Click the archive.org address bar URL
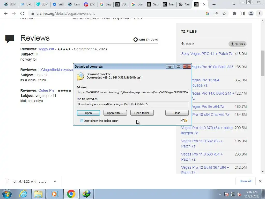The height and width of the screenshot is (199, 265). [66, 13]
